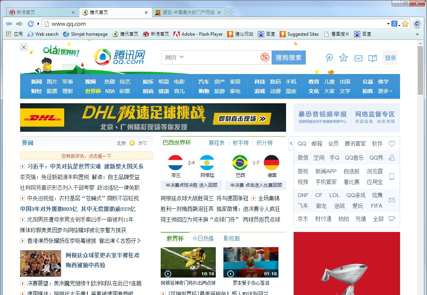Image resolution: width=427 pixels, height=295 pixels.
Task: Show more bookmarks with overflow chevron
Action: [x=417, y=34]
